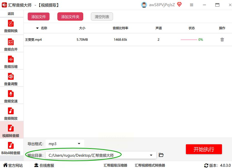Open the 音频变速 audio speed tool
This screenshot has width=232, height=168.
pos(11,96)
